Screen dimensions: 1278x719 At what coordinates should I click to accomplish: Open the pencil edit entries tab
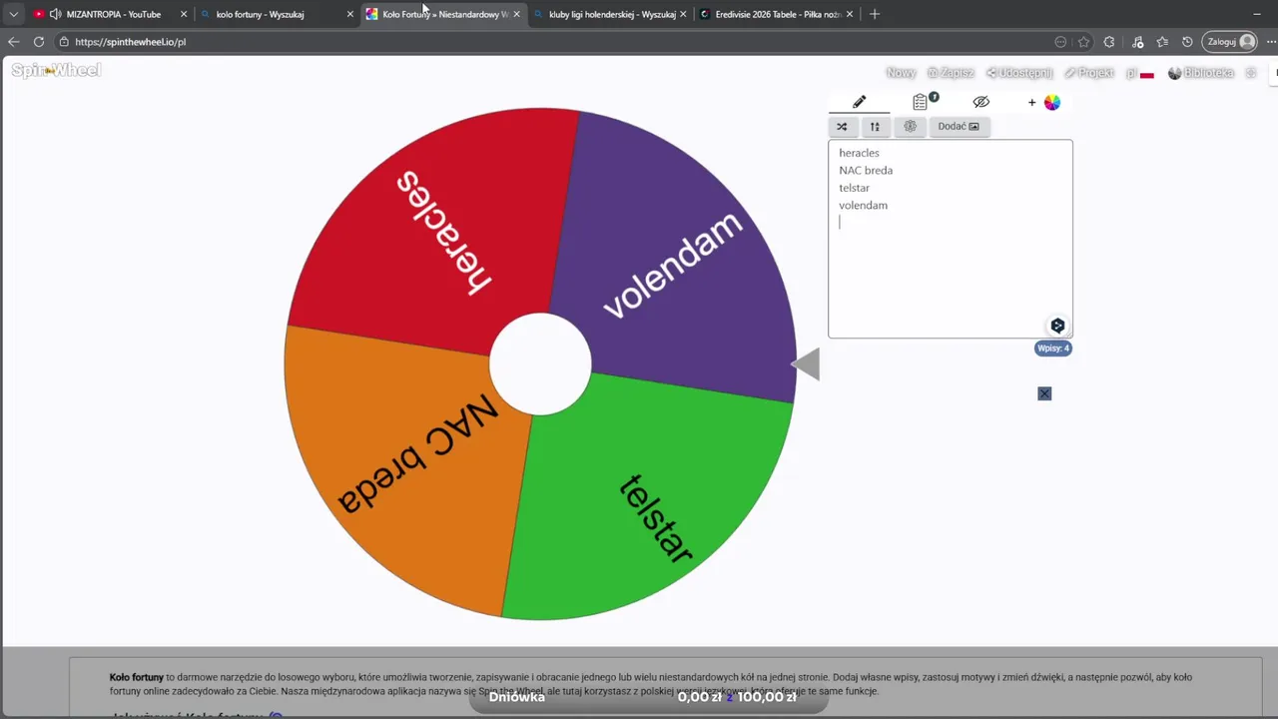859,102
